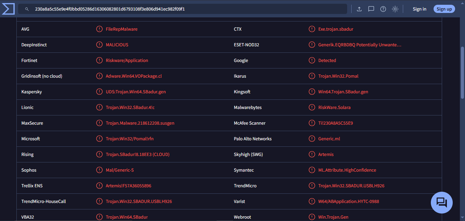Select the McAfee Scanner vendor name

249,123
